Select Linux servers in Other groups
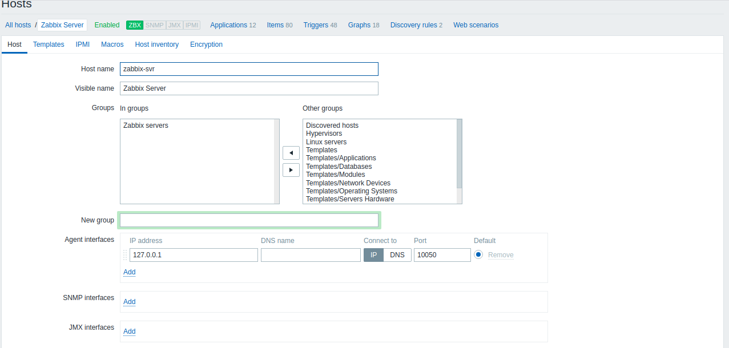The height and width of the screenshot is (348, 729). click(x=326, y=141)
